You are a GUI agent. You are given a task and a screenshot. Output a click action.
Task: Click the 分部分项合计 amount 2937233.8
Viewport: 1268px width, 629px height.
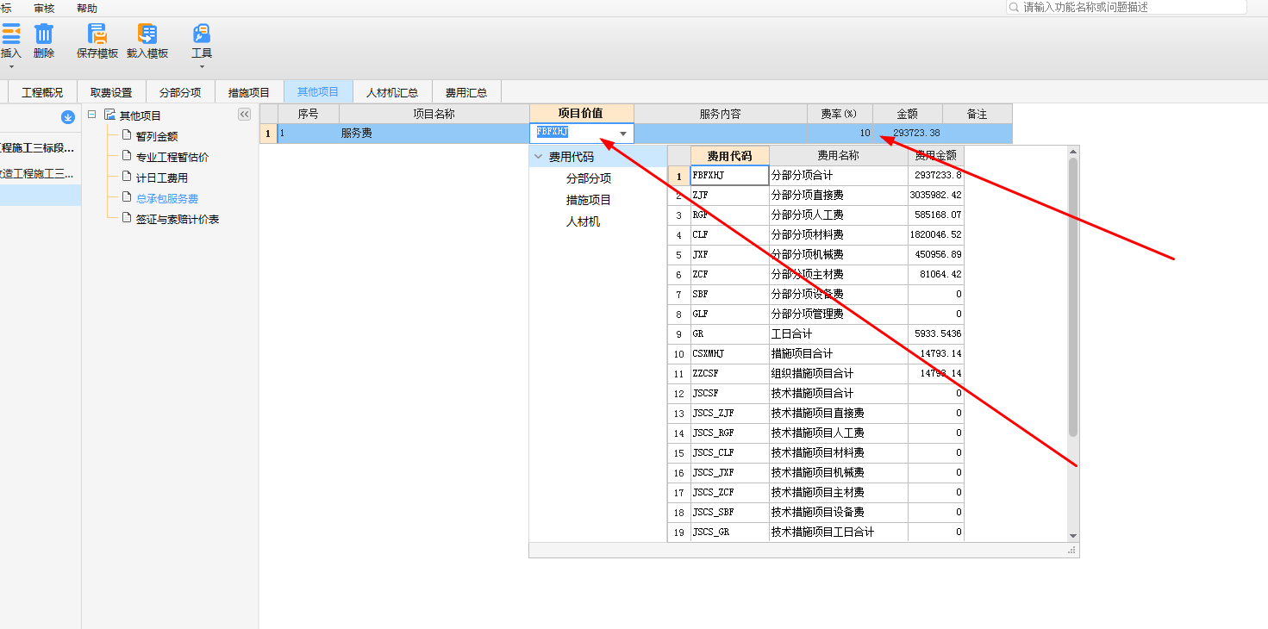(936, 176)
